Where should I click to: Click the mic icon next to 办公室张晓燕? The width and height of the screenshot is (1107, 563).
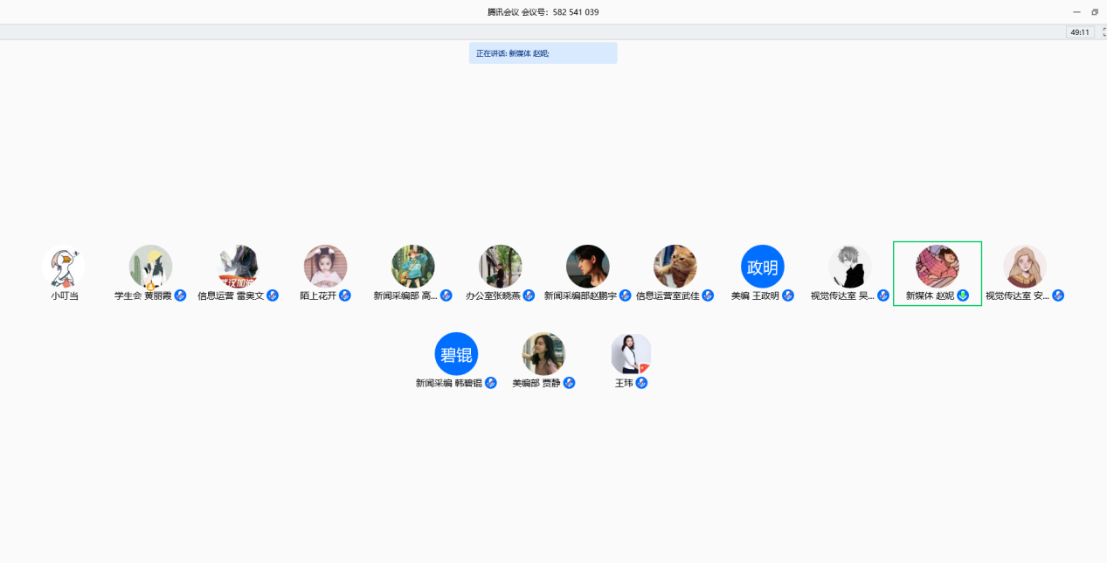pos(529,295)
